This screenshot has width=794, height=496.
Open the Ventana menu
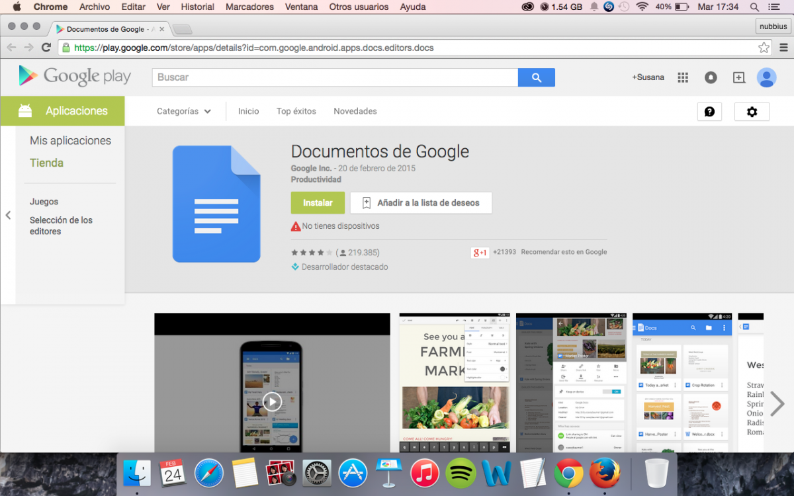click(x=301, y=7)
